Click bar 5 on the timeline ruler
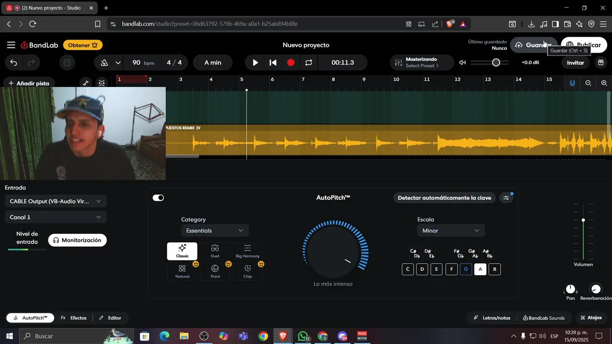The width and height of the screenshot is (612, 344). point(242,79)
